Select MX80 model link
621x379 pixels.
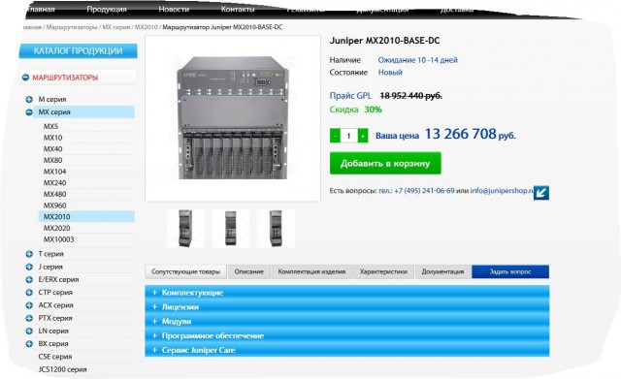tap(52, 160)
